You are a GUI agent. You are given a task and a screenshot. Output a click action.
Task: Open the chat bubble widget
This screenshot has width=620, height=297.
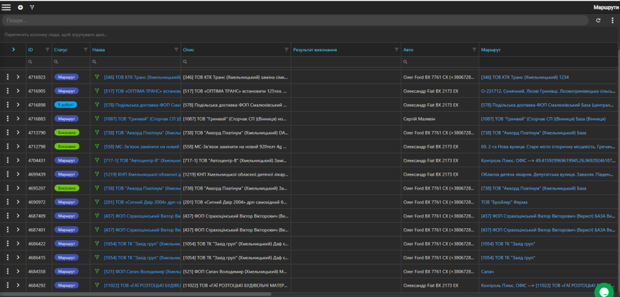[x=605, y=291]
